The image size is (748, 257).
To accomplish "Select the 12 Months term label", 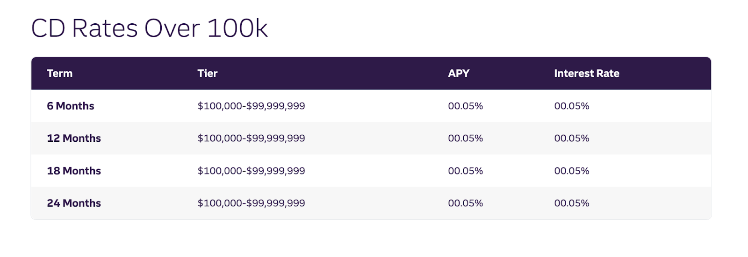I will 74,138.
